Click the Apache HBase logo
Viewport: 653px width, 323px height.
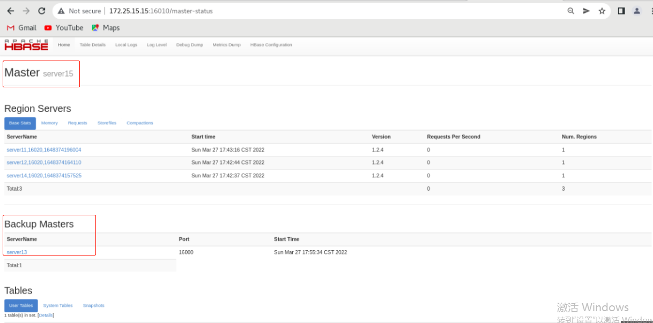(26, 45)
